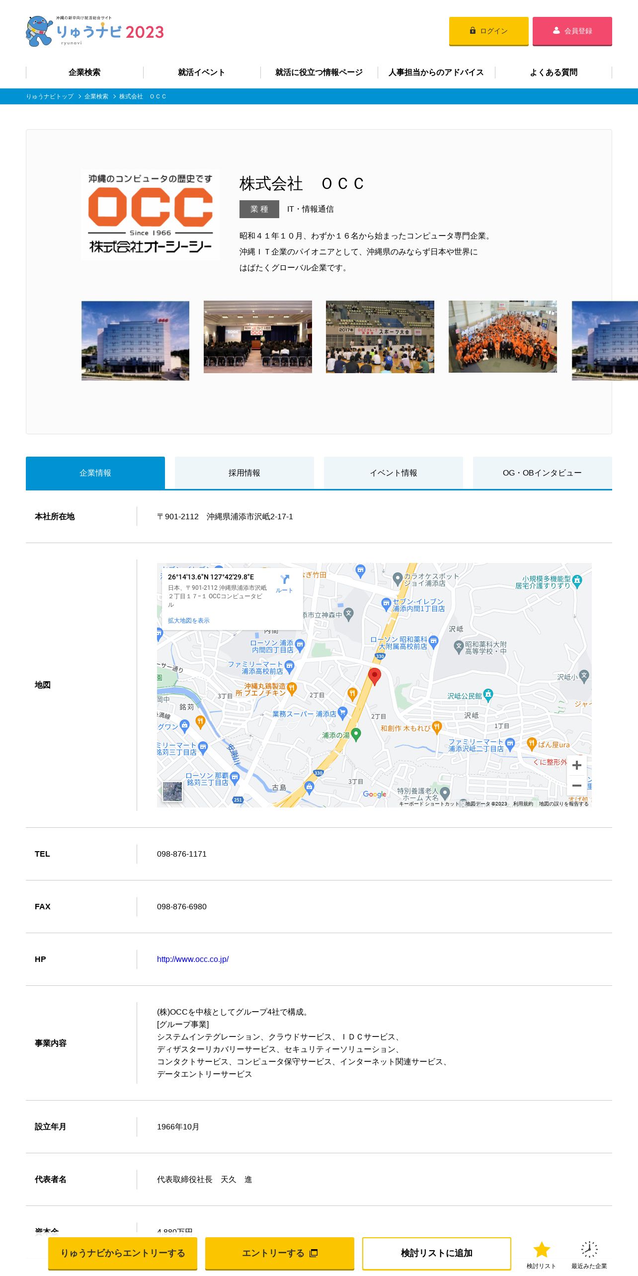The width and height of the screenshot is (638, 1276).
Task: Go to 企業検索 breadcrumb link
Action: point(96,96)
